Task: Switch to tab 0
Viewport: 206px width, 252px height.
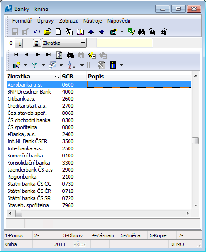Action: pyautogui.click(x=10, y=43)
